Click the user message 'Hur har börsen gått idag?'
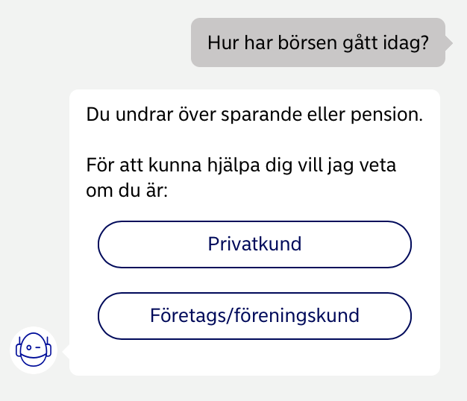This screenshot has width=467, height=401. point(318,42)
